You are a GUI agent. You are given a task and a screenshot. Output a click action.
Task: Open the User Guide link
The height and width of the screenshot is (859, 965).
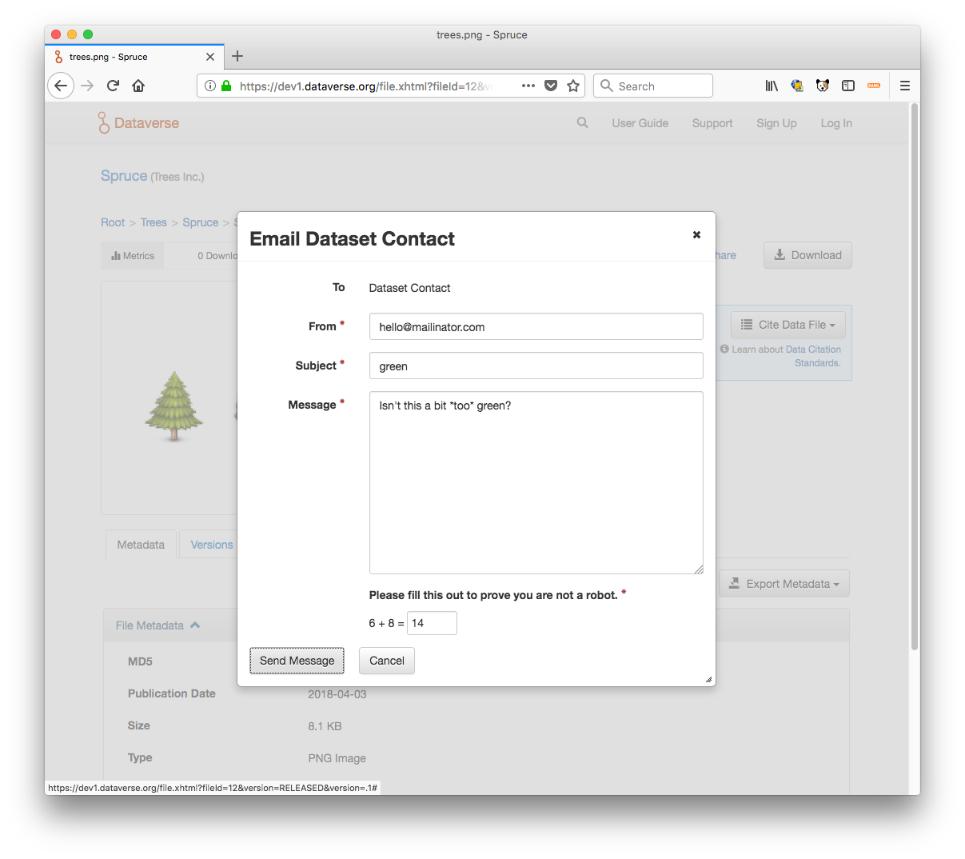[640, 123]
